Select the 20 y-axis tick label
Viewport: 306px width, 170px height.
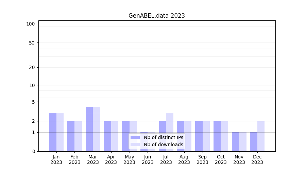32,67
